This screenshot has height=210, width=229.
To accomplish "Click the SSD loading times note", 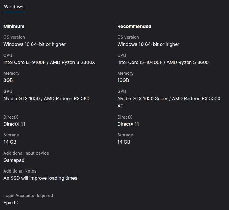I will pos(40,178).
